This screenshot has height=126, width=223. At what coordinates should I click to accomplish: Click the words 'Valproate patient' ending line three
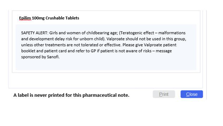pos(160,45)
